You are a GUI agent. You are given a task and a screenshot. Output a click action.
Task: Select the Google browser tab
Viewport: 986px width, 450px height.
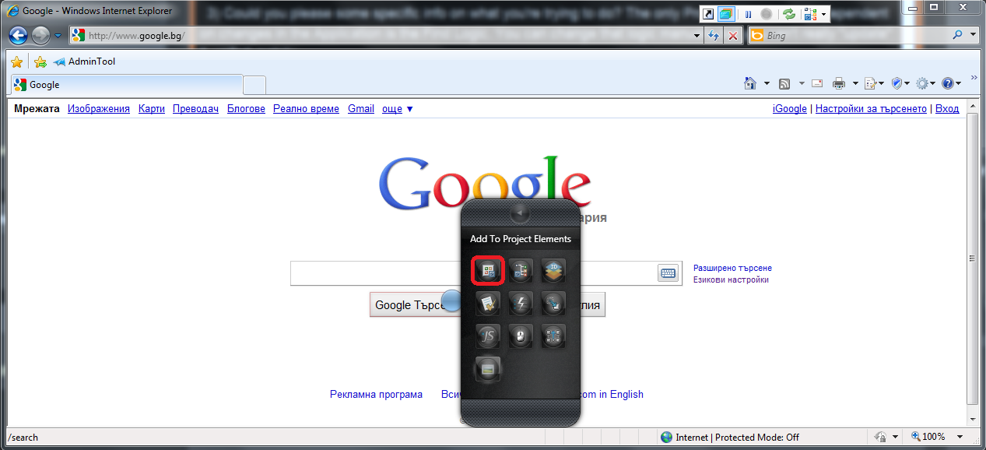pos(126,85)
